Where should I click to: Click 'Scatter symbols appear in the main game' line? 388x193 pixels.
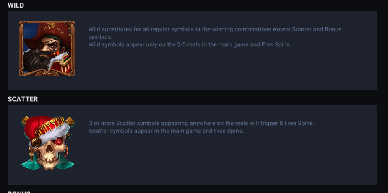(166, 131)
